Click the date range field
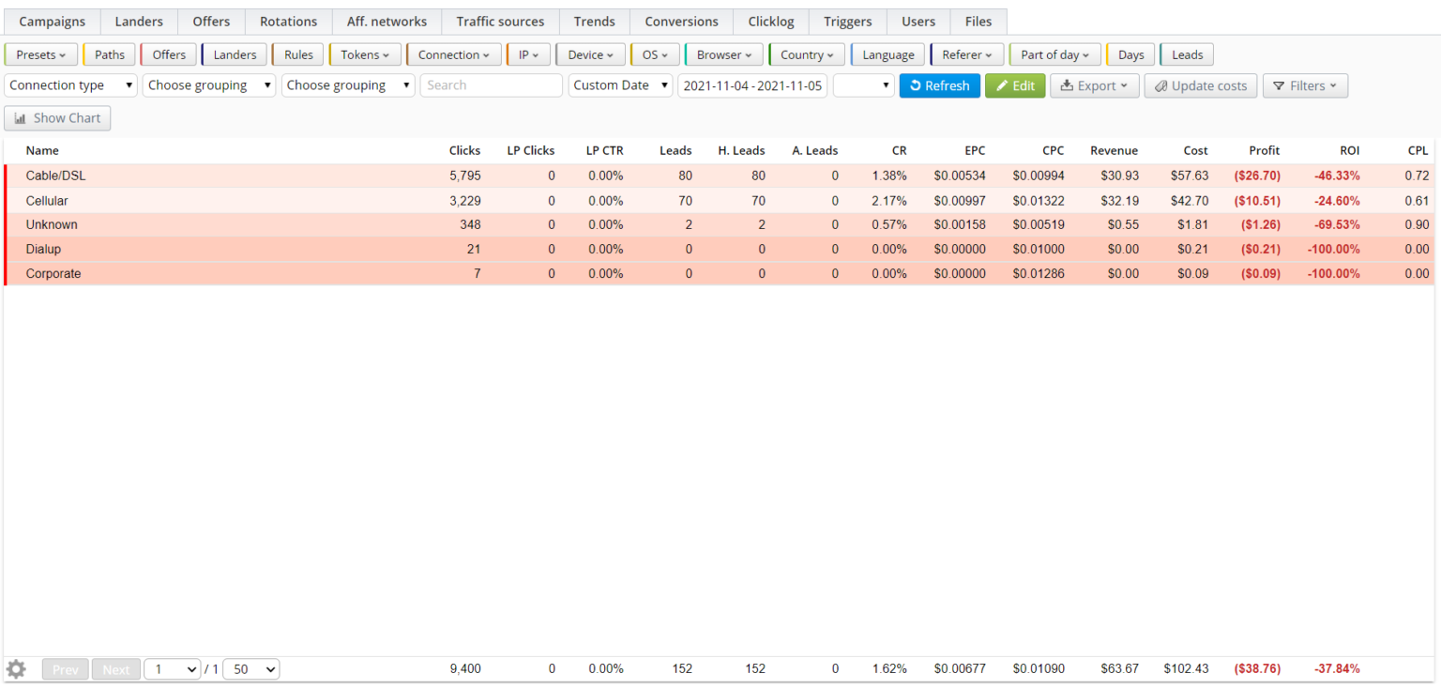The width and height of the screenshot is (1441, 689). coord(752,85)
